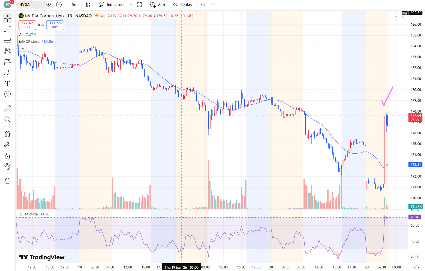Click the diamond icon in symbol search
425x271 pixels.
pos(48,5)
